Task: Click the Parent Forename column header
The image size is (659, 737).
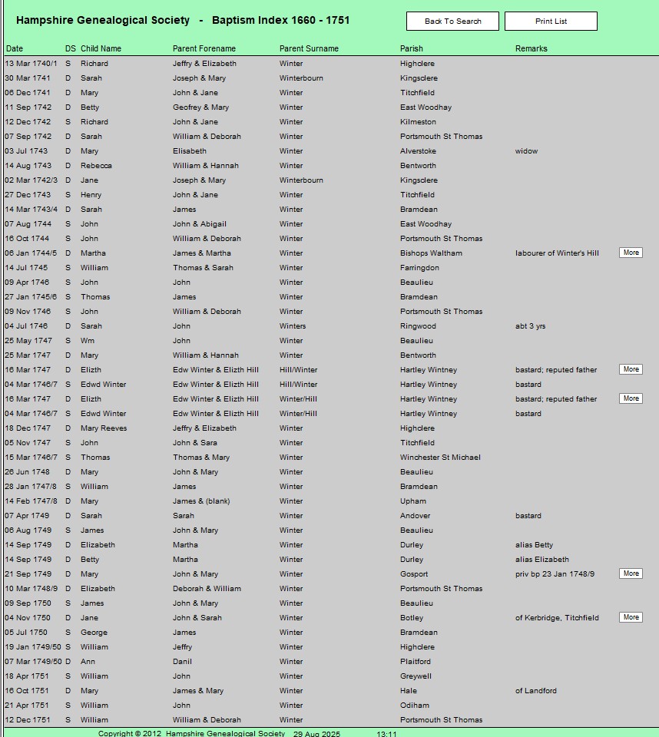Action: [x=204, y=48]
